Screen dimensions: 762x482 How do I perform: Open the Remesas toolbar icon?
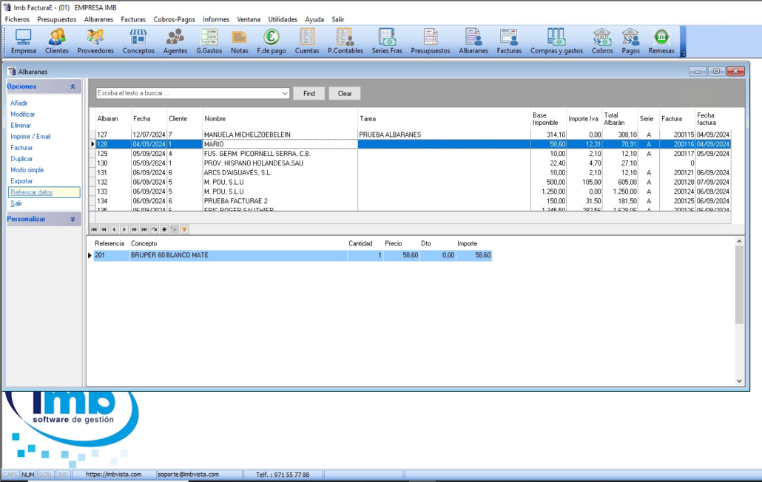[x=661, y=41]
